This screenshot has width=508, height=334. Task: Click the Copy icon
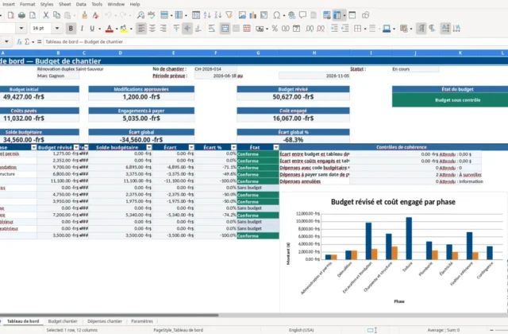click(56, 15)
